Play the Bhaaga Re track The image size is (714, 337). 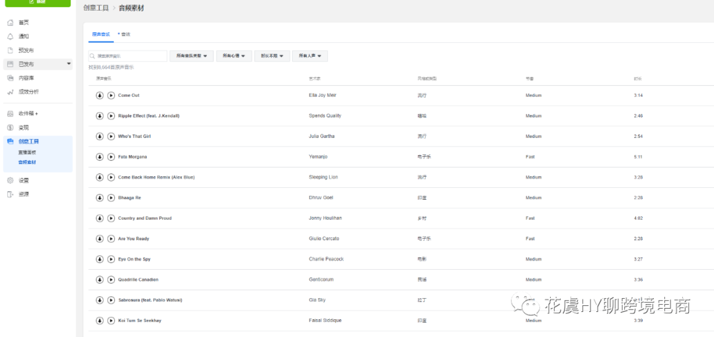[x=111, y=198]
